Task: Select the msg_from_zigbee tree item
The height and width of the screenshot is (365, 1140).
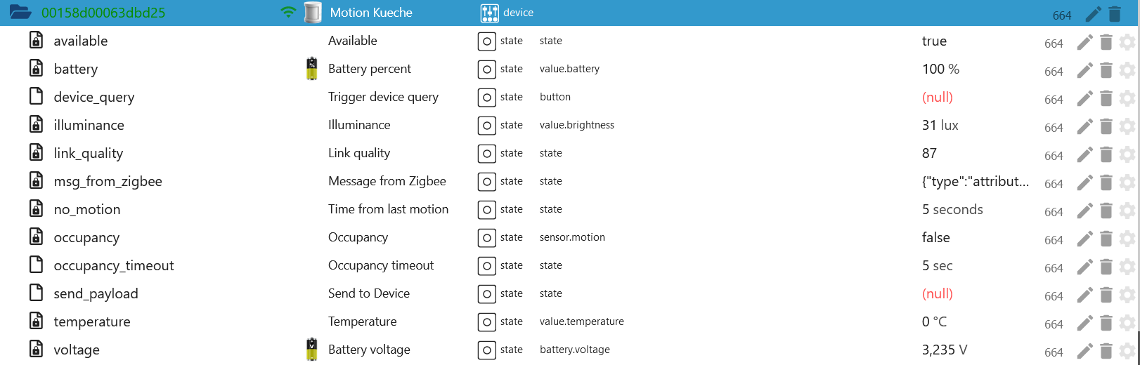Action: click(108, 181)
